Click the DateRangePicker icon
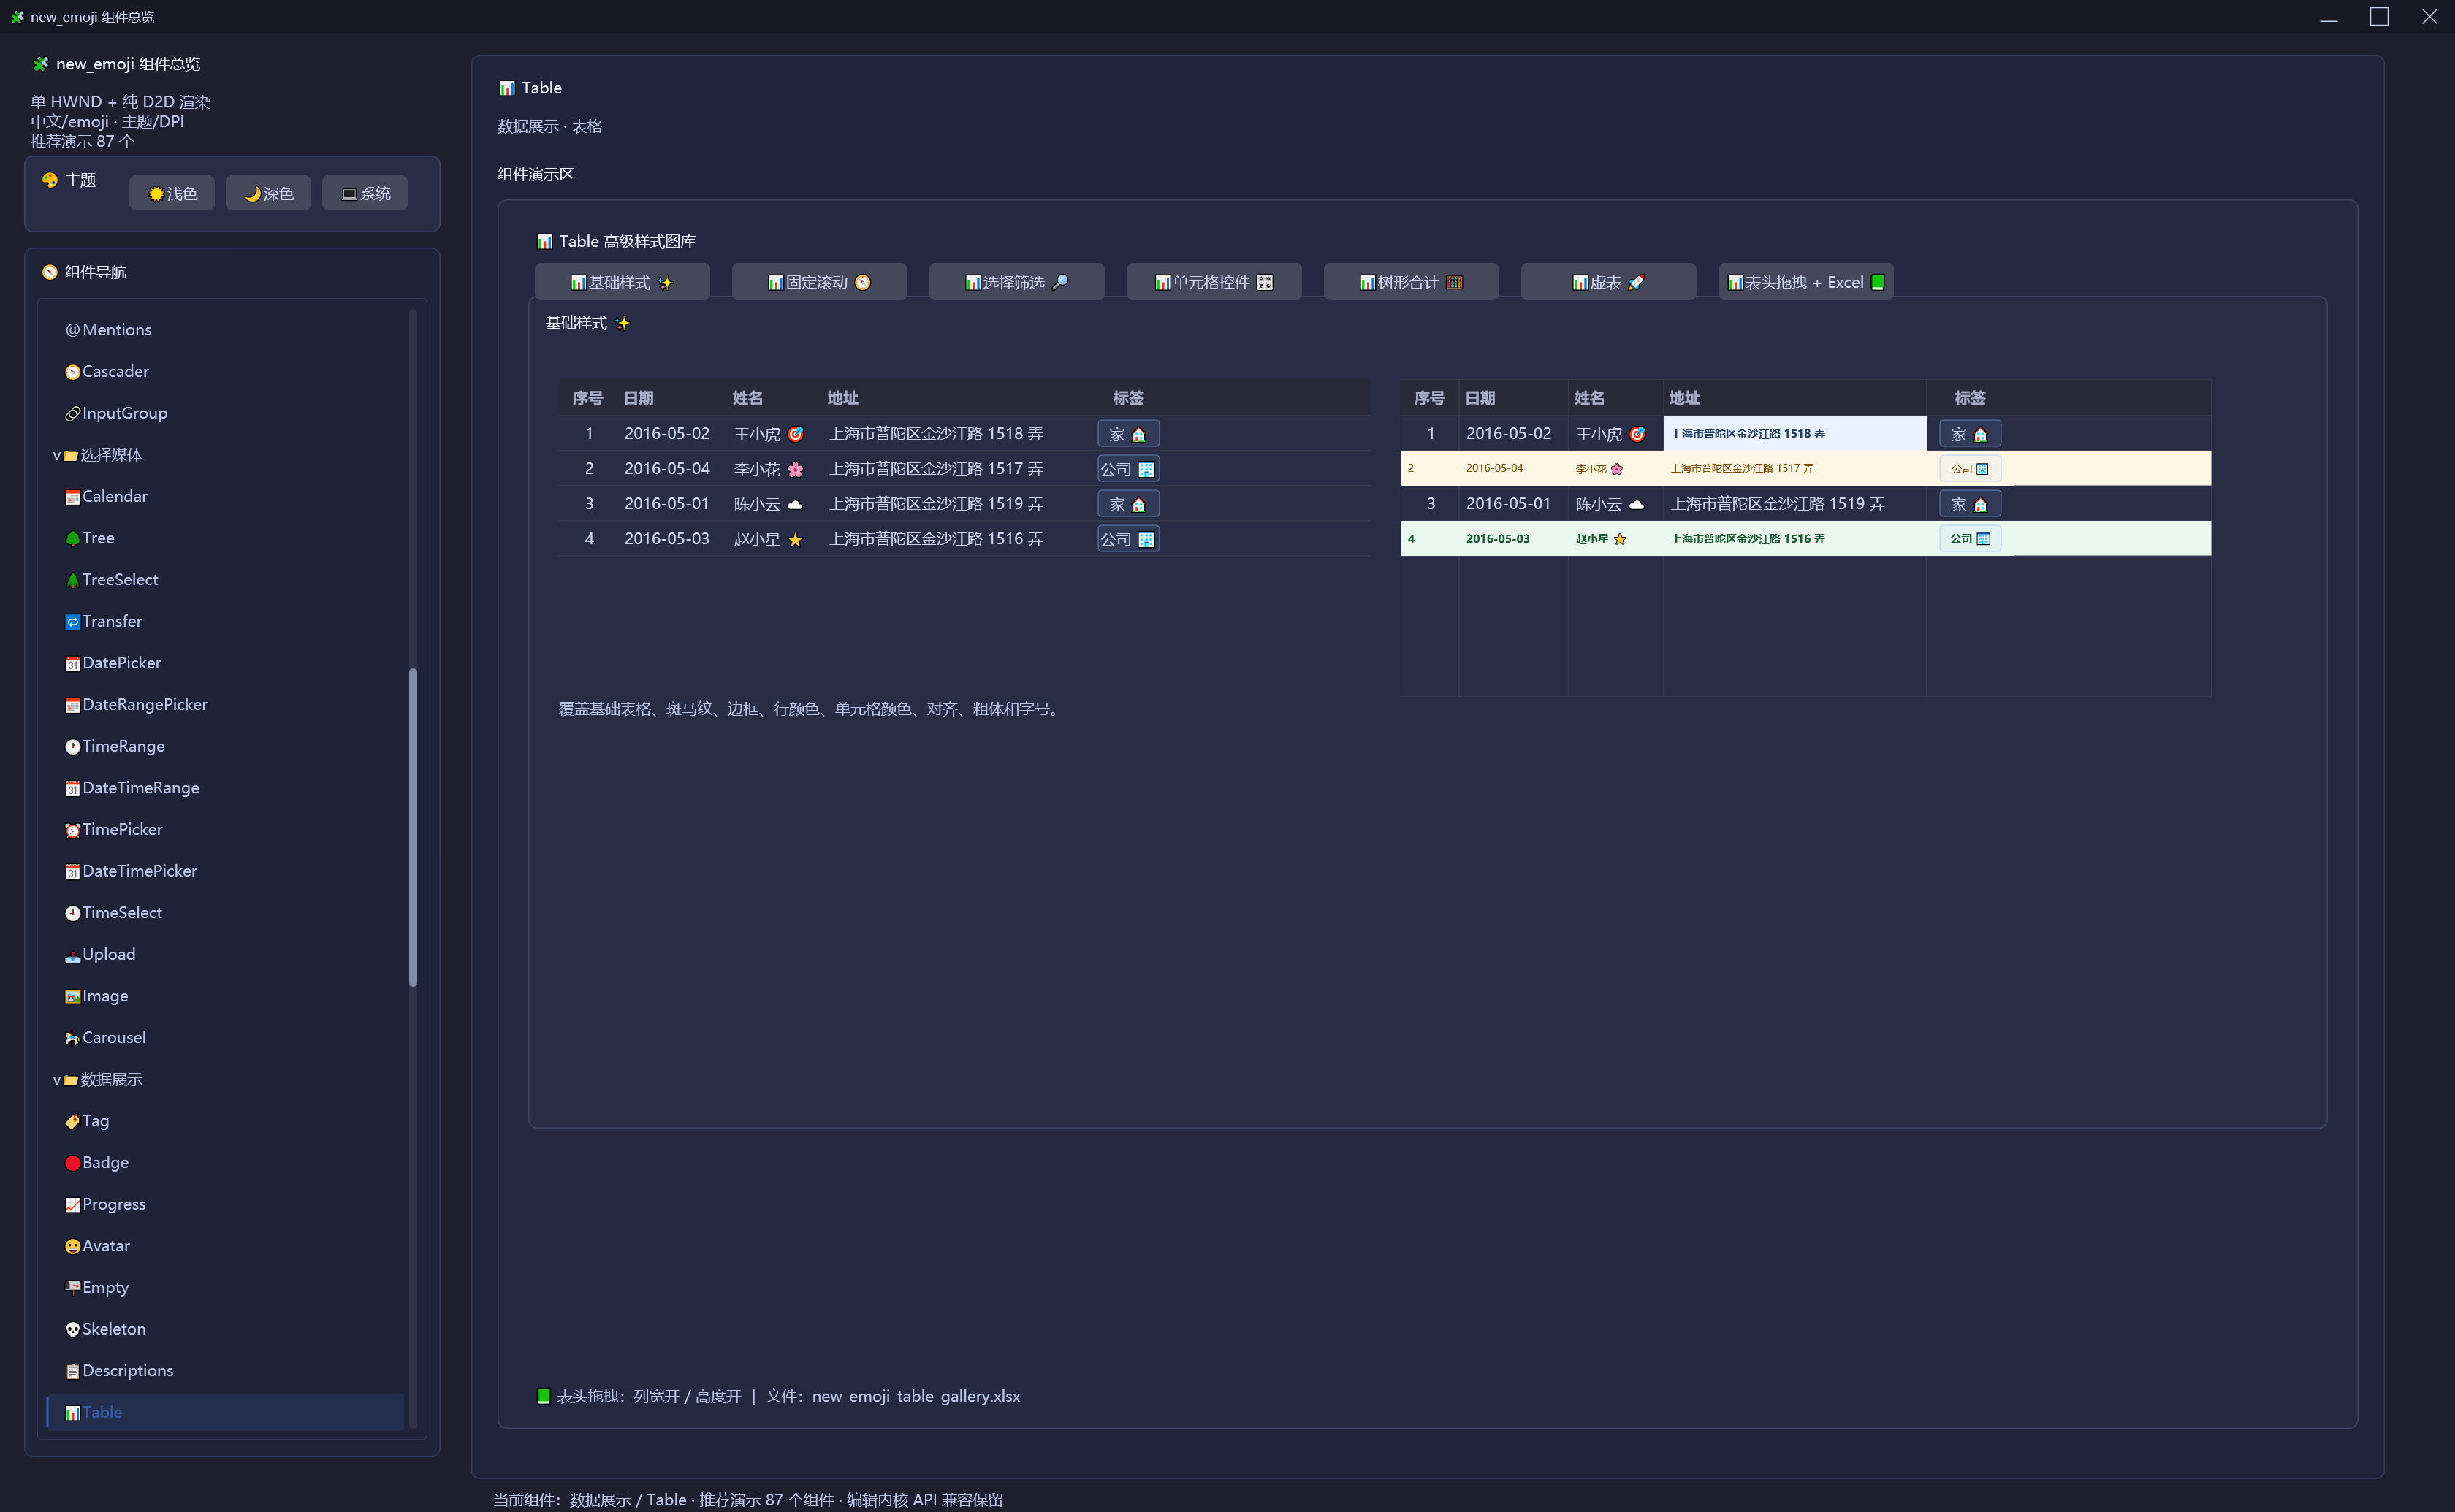Screen dimensions: 2455x1512 click(72, 705)
